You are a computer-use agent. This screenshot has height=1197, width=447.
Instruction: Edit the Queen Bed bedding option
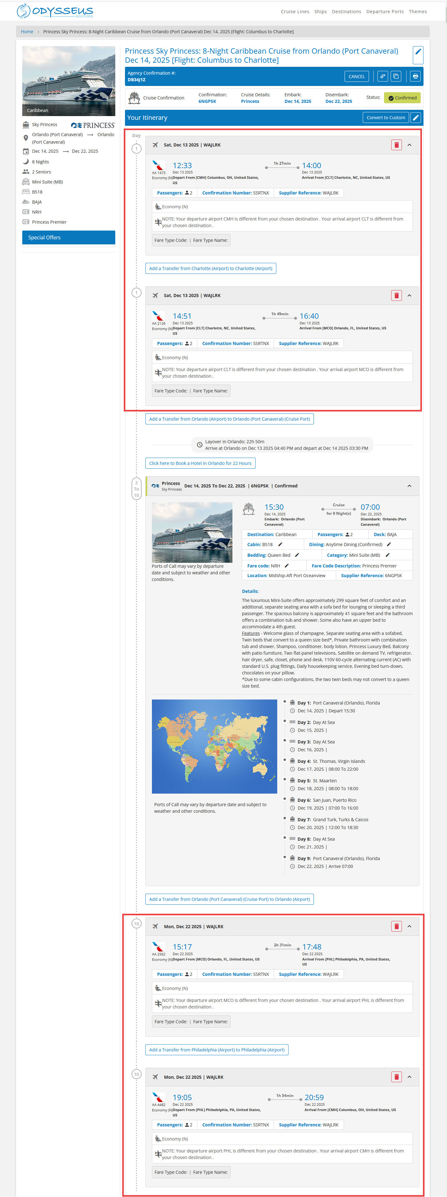[x=297, y=555]
